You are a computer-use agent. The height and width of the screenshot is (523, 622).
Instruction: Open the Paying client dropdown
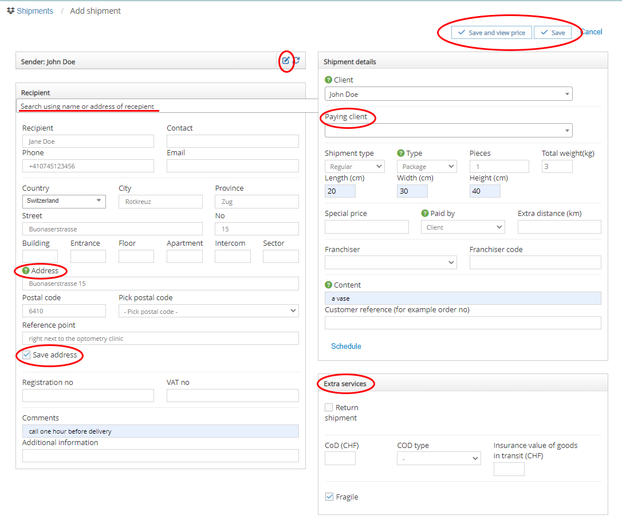coord(448,131)
